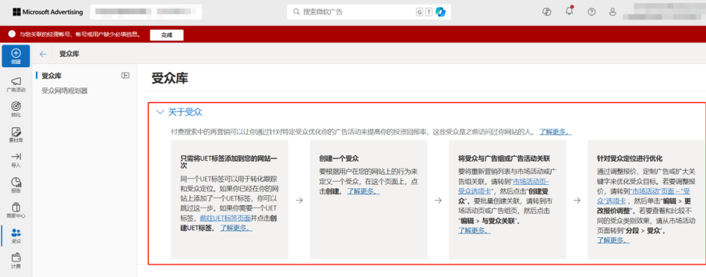Click the 创建 plus button

tap(16, 56)
